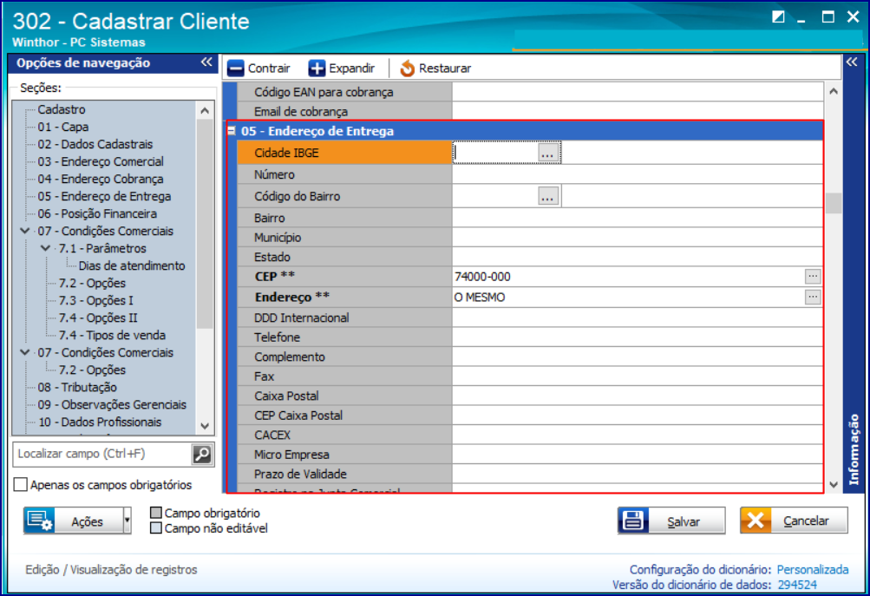The height and width of the screenshot is (596, 870).
Task: Toggle Apenas os campos obrigatórios checkbox
Action: point(21,484)
